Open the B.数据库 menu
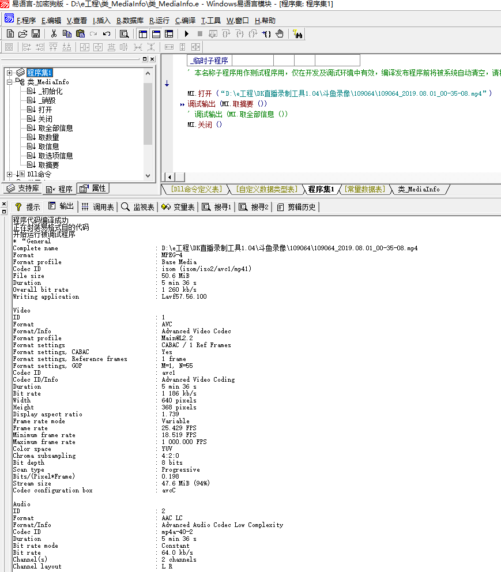 coord(130,20)
